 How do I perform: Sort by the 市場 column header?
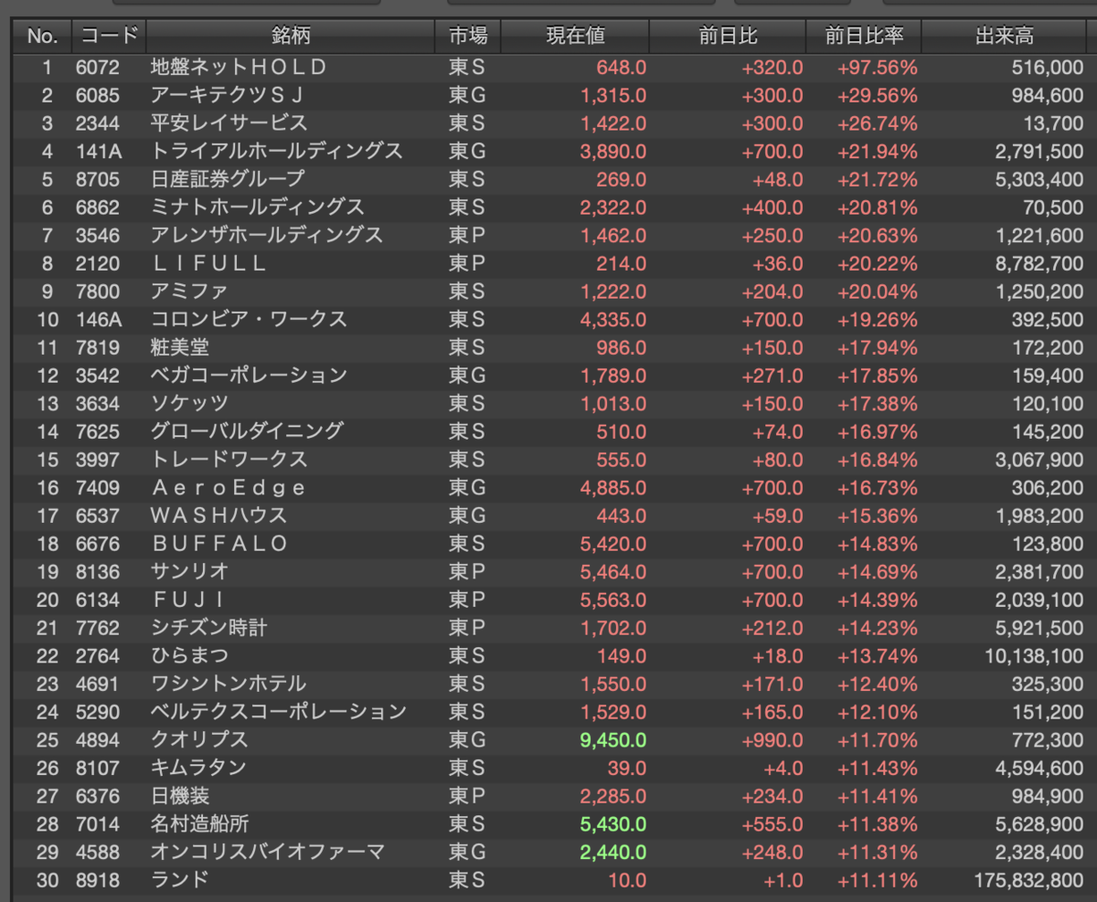coord(468,37)
